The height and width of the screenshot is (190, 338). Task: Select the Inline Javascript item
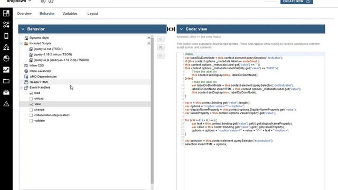40,71
